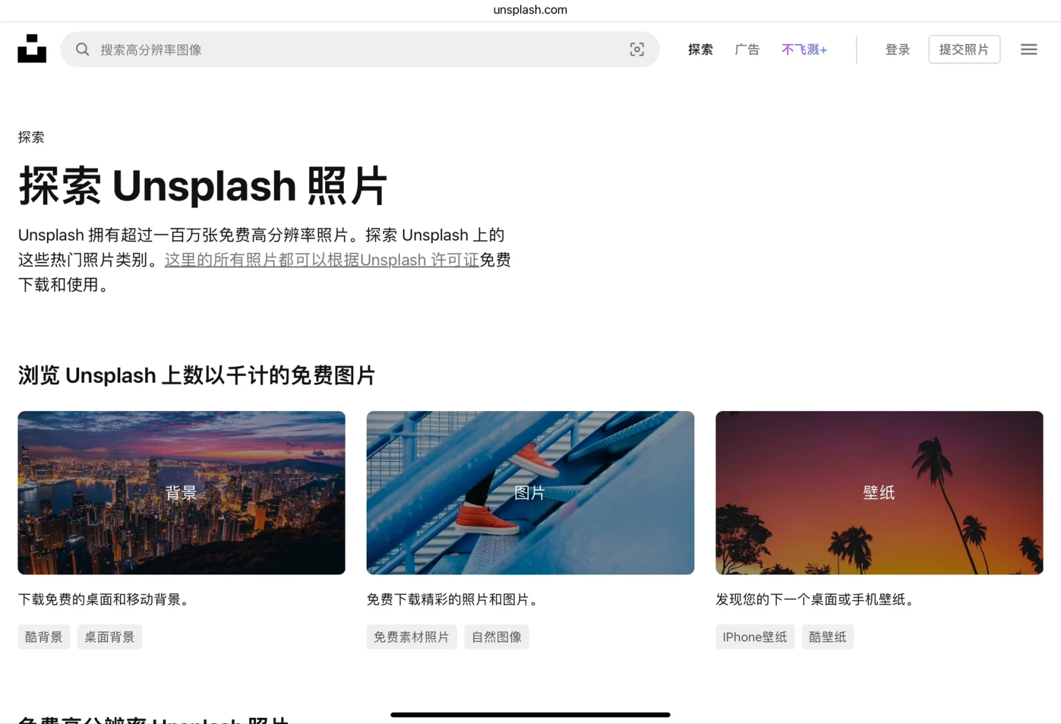Click the 发现您的下一个桌面或手机壁纸 description
Viewport: 1061px width, 724px height.
816,599
